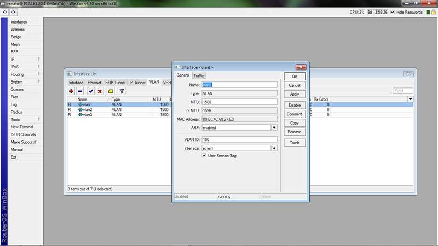Screen dimensions: 438x246
Task: Open Wireless from the sidebar menu
Action: click(x=18, y=30)
